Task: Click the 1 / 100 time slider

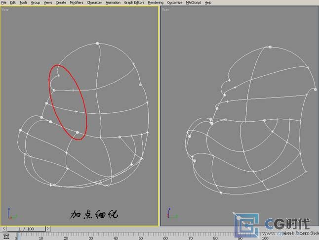Action: coord(26,229)
